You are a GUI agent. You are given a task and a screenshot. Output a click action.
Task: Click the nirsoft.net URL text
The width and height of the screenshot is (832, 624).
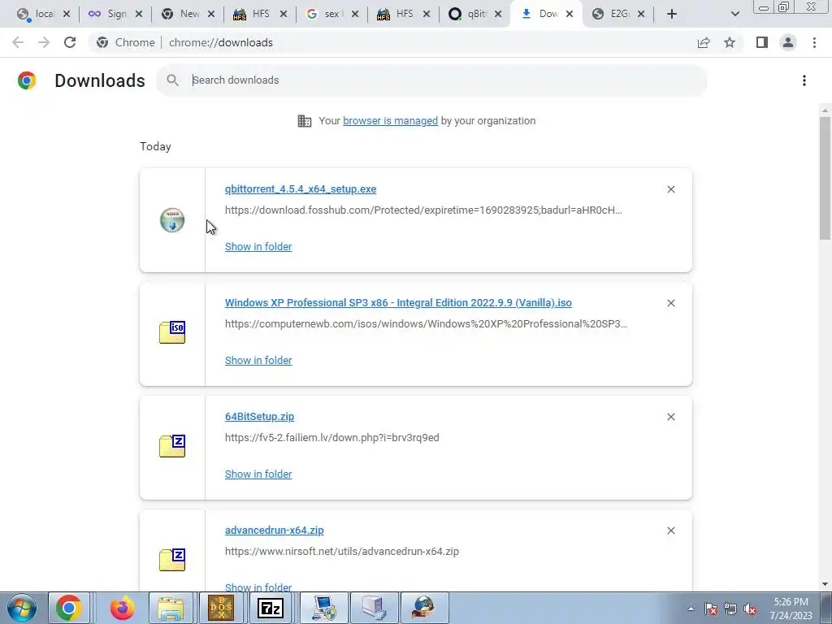tap(342, 552)
